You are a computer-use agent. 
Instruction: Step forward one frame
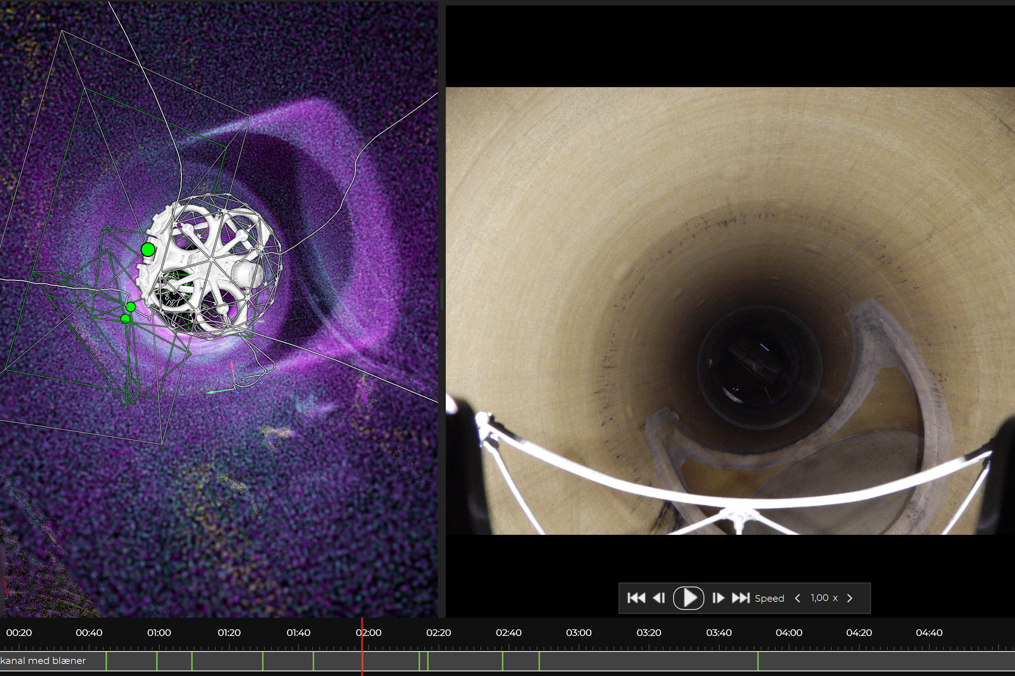click(x=718, y=598)
